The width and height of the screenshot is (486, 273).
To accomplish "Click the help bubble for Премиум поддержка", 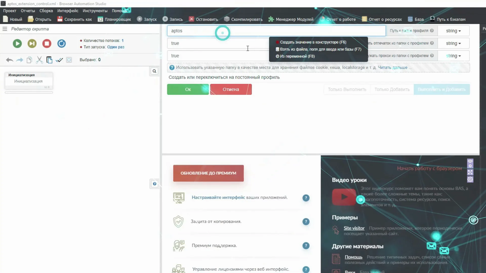I will pyautogui.click(x=306, y=246).
